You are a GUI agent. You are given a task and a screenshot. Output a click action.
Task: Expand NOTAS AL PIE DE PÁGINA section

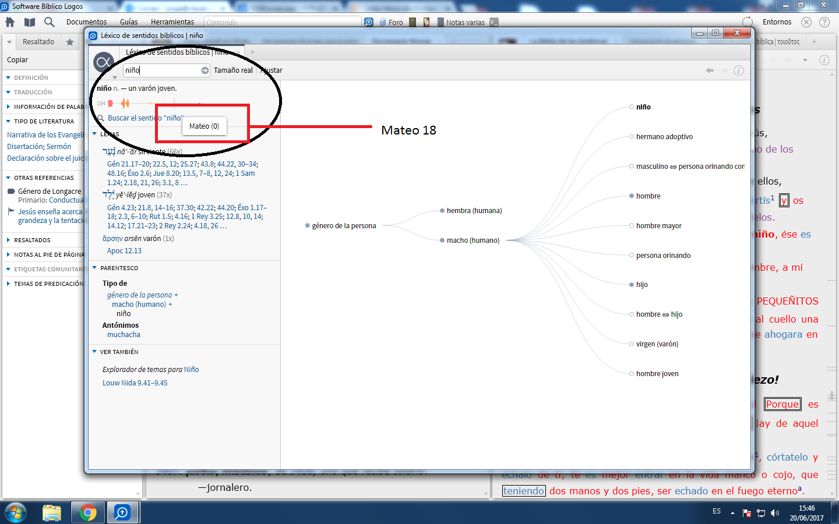(x=8, y=254)
